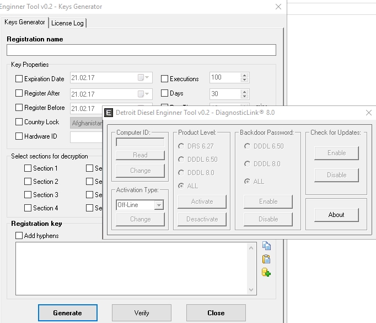Screen dimensions: 376x323
Task: Click the Registration name input field
Action: (x=142, y=50)
